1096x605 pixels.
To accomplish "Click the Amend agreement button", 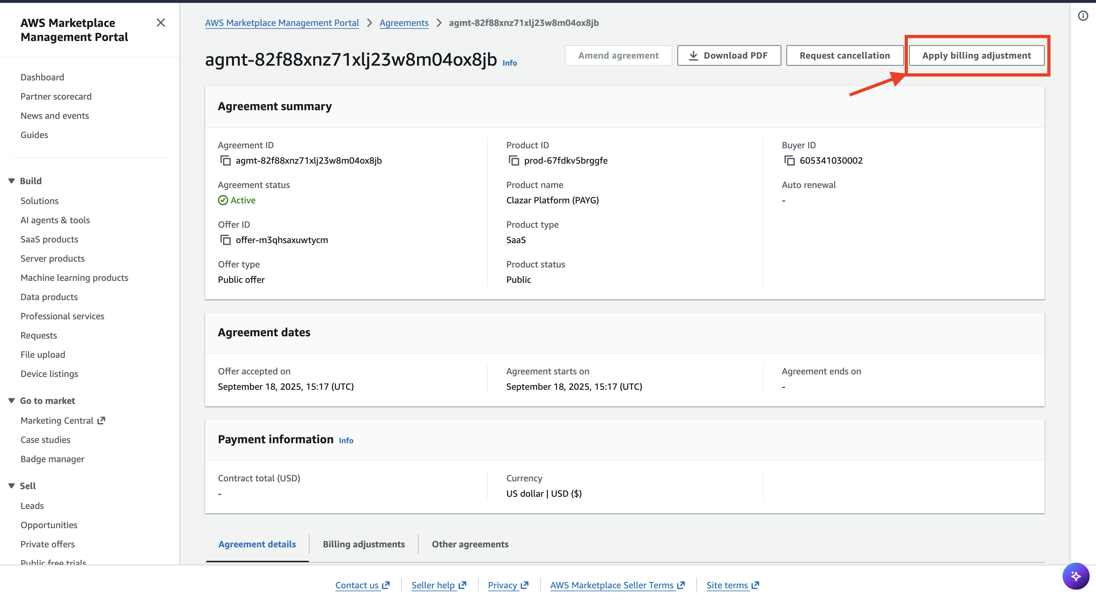I will pyautogui.click(x=618, y=55).
